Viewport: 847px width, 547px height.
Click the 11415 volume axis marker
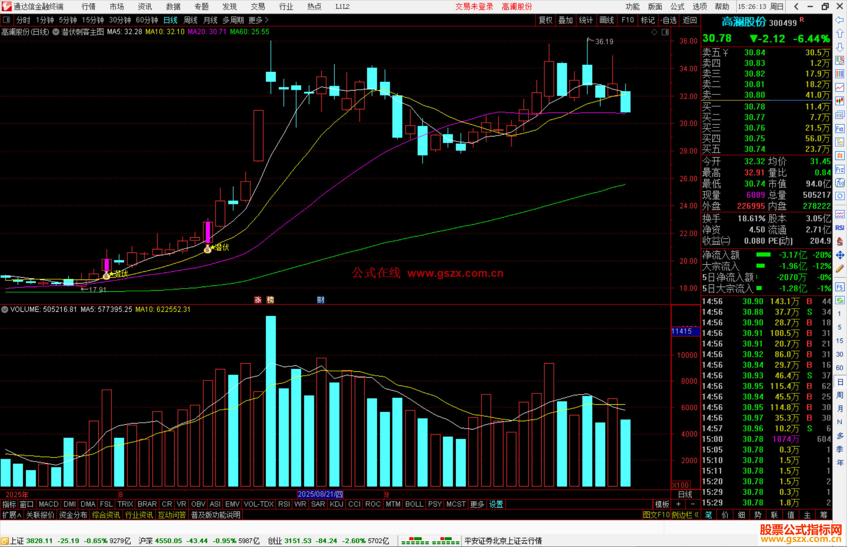tap(685, 331)
